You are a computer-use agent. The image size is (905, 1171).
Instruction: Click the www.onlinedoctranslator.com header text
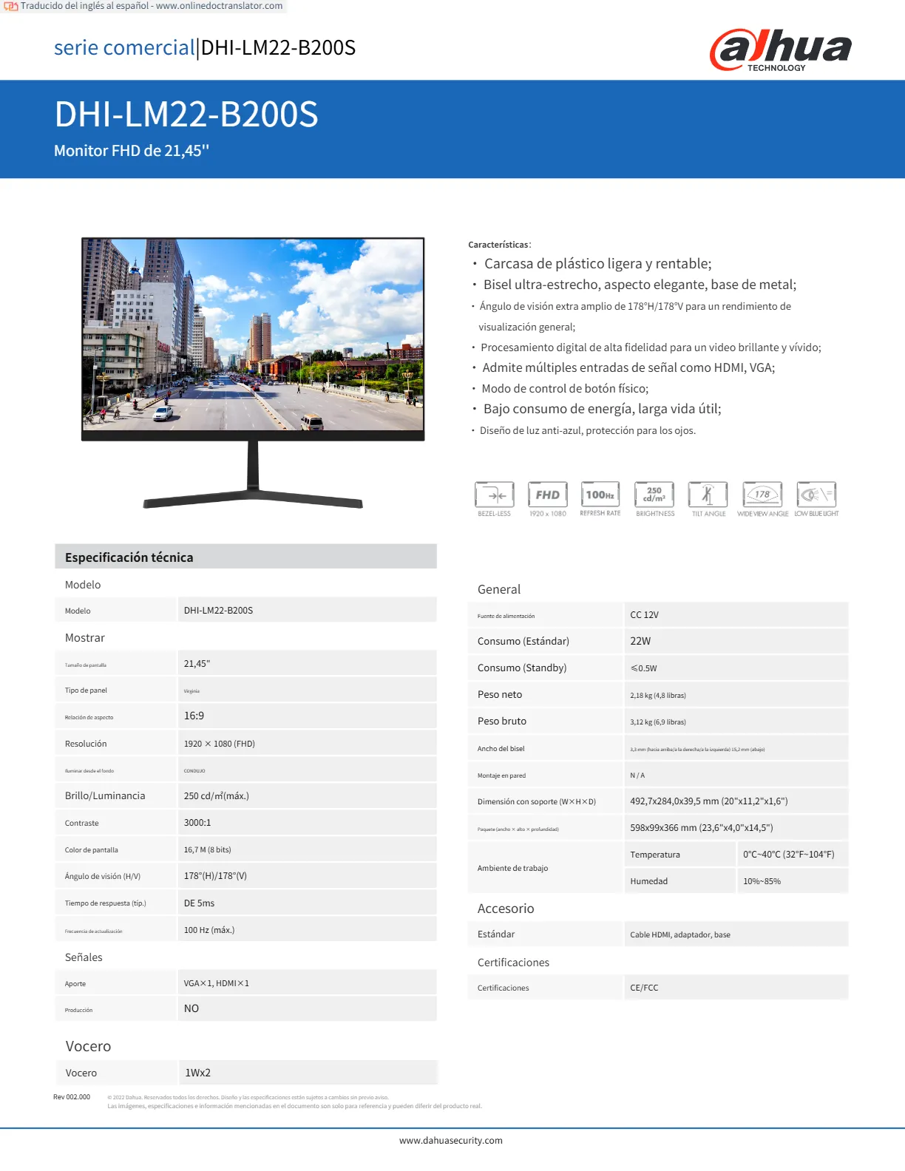(219, 6)
